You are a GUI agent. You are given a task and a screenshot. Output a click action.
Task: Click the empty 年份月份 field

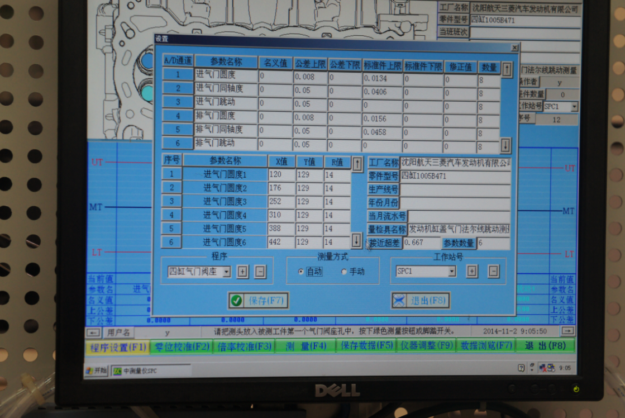pyautogui.click(x=455, y=203)
